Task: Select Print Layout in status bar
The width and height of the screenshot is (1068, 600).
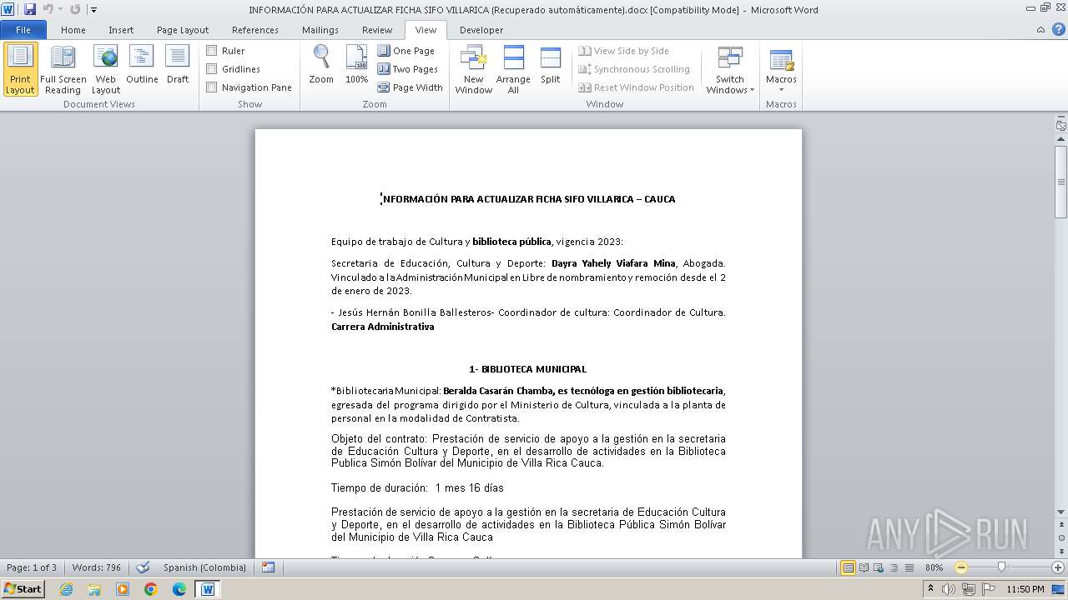Action: click(x=848, y=567)
